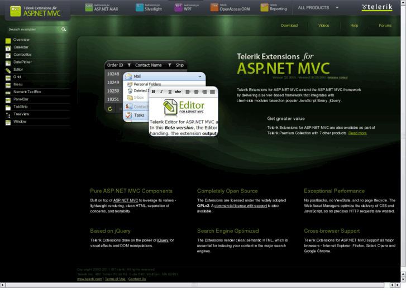The height and width of the screenshot is (304, 406).
Task: Open the Reporting product icon
Action: [x=264, y=7]
